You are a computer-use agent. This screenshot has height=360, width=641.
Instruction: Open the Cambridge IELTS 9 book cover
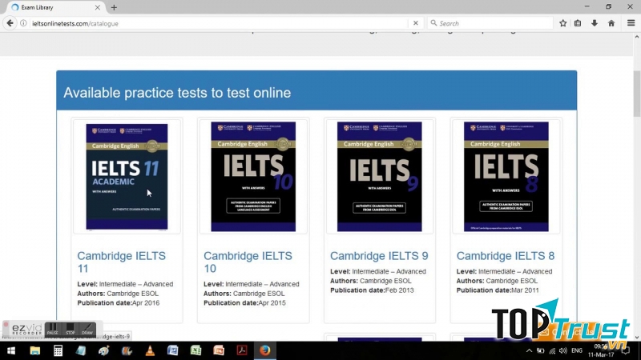tap(379, 176)
